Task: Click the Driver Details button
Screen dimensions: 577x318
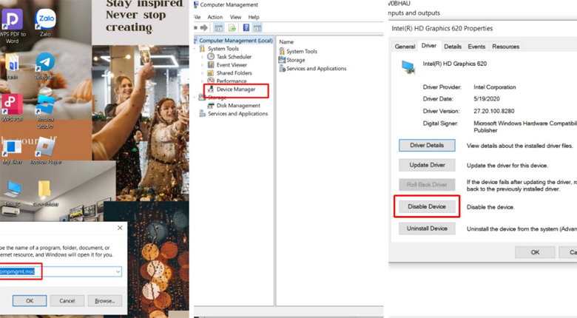Action: (427, 146)
